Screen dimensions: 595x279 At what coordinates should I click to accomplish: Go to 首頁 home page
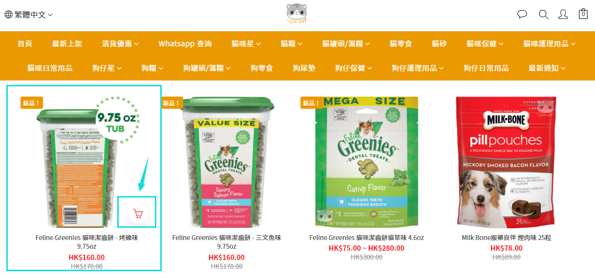tap(25, 44)
